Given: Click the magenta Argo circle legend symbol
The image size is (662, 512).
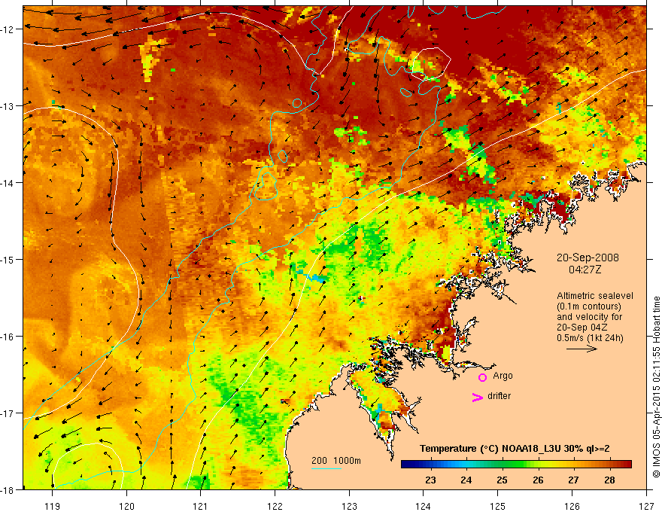Looking at the screenshot, I should click(482, 377).
